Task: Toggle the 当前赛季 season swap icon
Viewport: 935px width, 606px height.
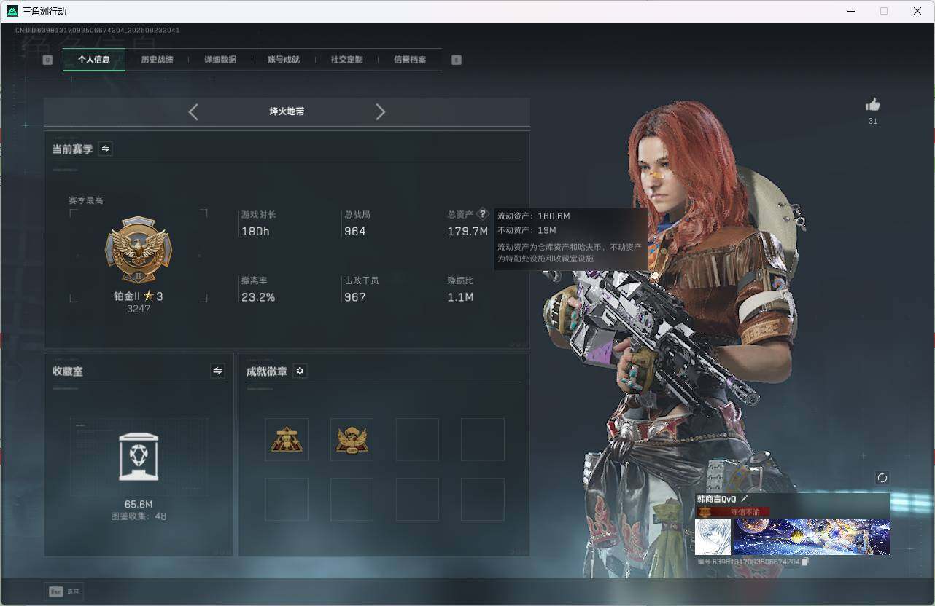Action: point(106,149)
